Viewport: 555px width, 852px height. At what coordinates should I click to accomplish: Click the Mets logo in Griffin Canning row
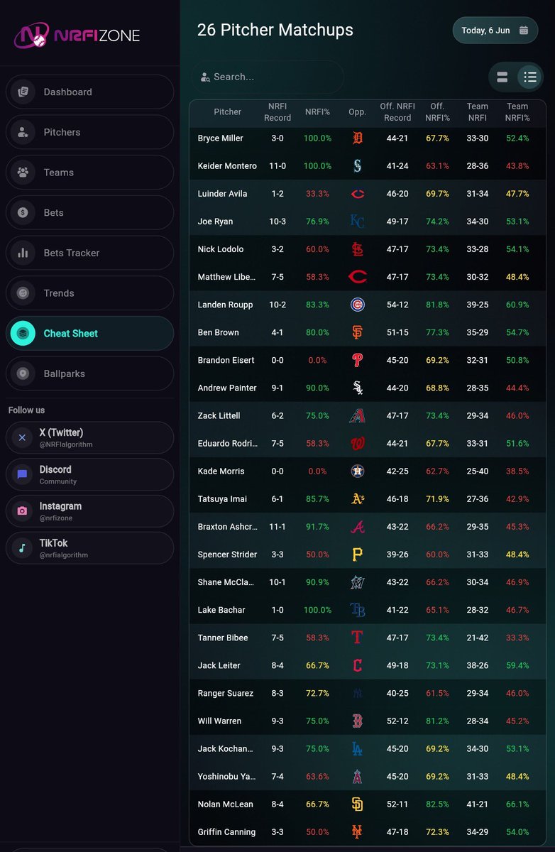coord(357,831)
